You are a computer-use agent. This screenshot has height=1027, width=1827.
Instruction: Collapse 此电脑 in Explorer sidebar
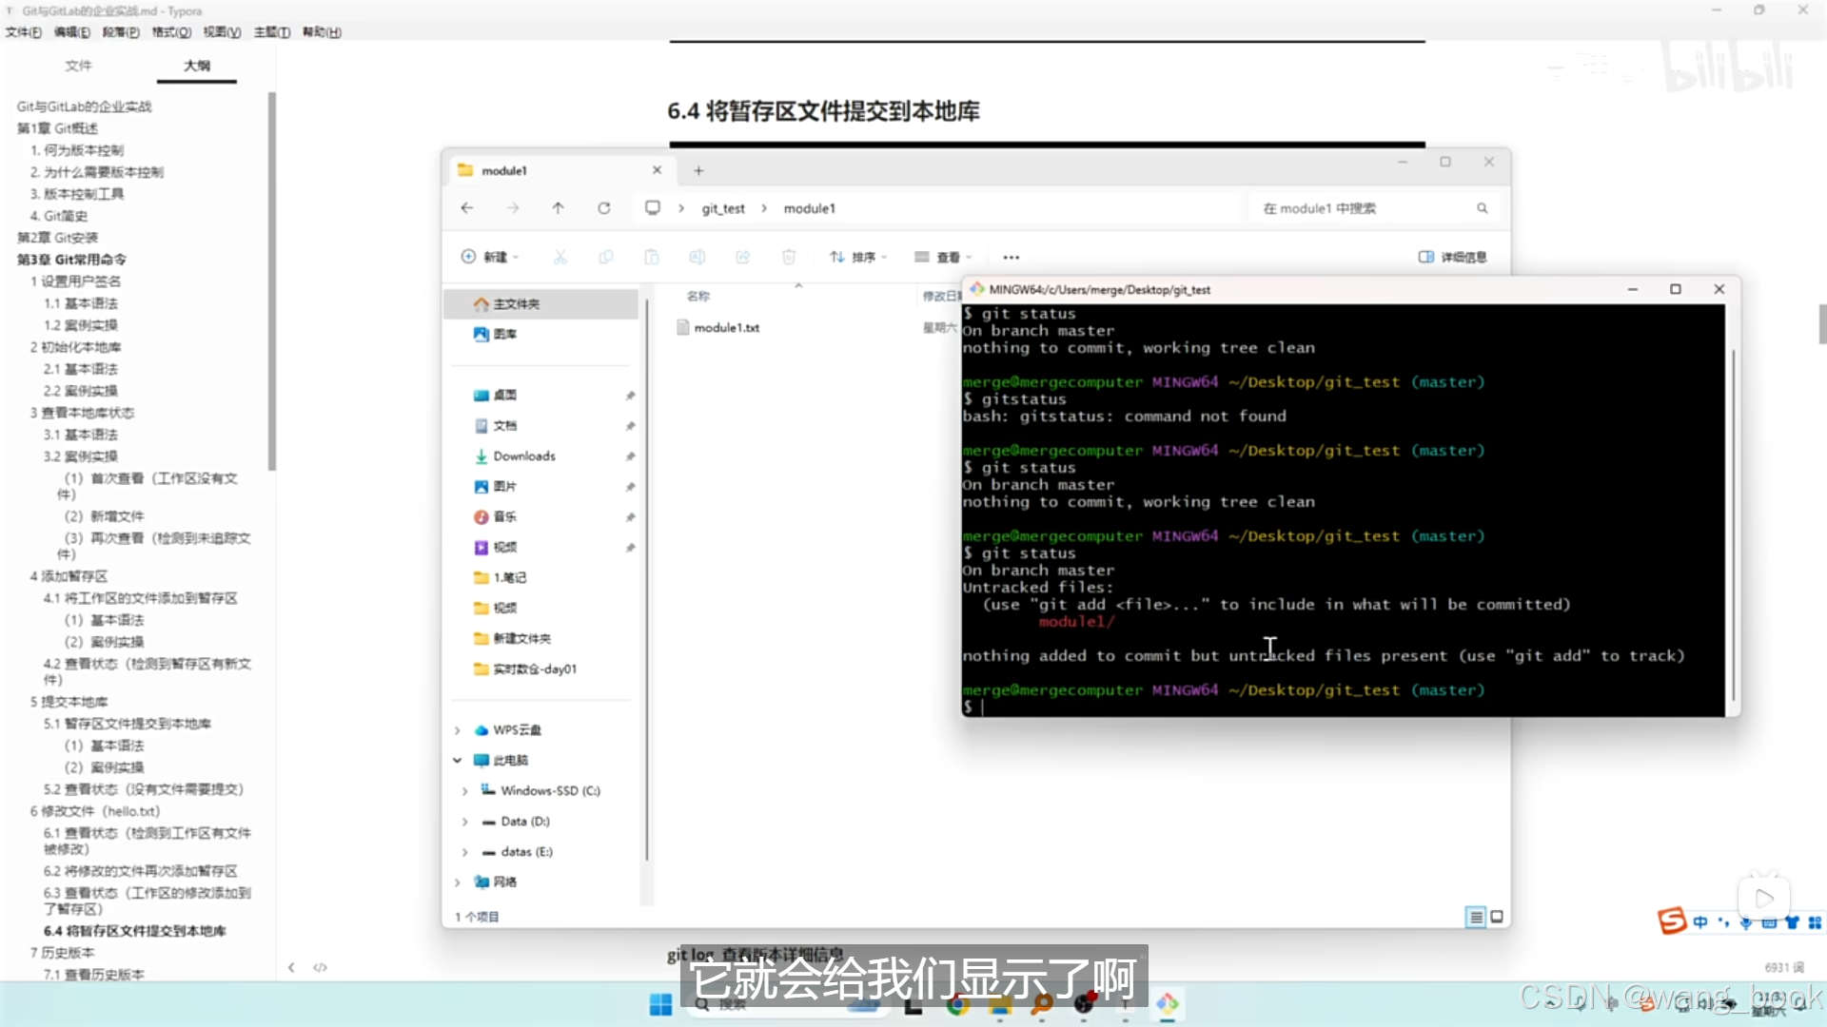458,761
